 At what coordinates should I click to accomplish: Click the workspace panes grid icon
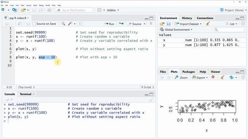tap(99, 10)
